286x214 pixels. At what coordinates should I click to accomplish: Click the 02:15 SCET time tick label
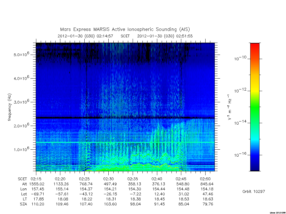click(36, 179)
